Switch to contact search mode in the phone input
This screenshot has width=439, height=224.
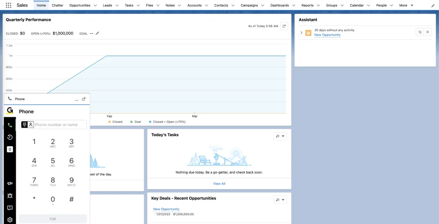click(31, 125)
